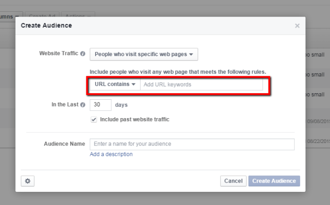
Task: Focus the Audience Name text field
Action: click(x=192, y=144)
